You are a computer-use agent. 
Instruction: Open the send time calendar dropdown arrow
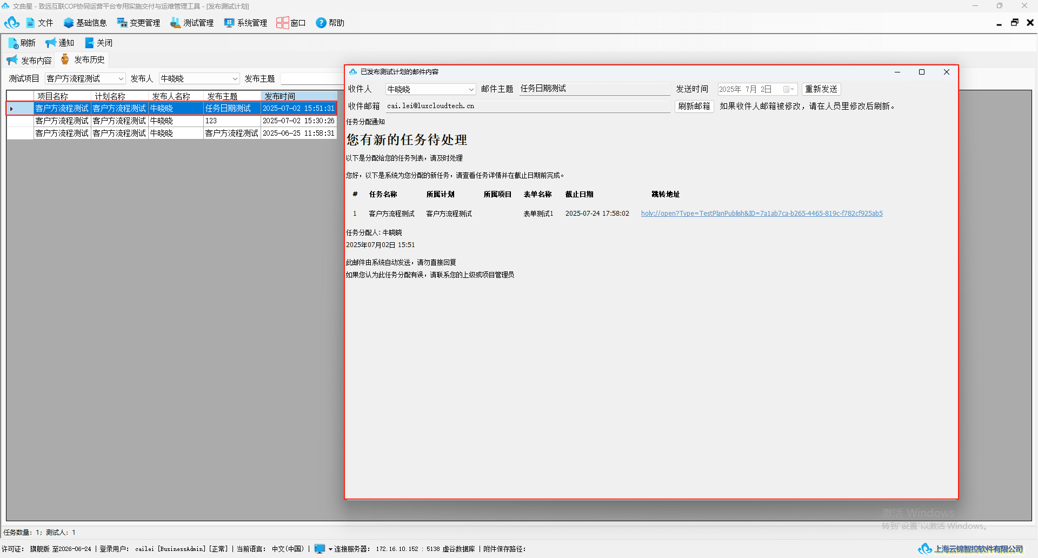tap(793, 89)
